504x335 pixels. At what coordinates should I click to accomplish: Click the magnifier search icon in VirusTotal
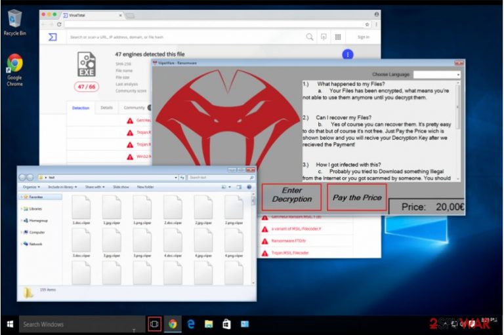tap(309, 37)
